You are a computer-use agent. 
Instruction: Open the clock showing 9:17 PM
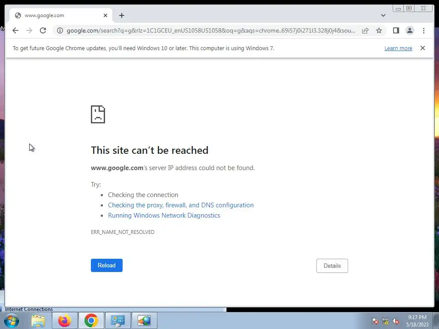click(x=417, y=320)
